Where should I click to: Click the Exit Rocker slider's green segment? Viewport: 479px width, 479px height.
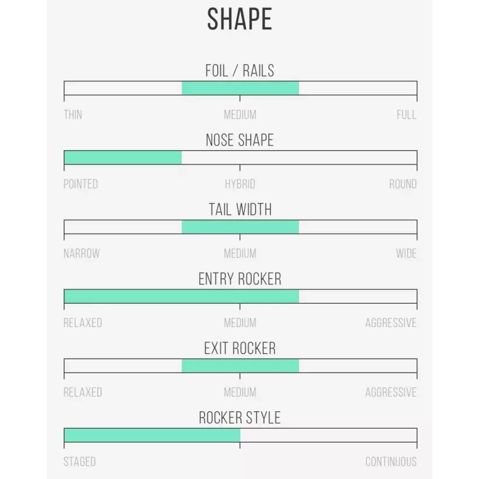[240, 366]
